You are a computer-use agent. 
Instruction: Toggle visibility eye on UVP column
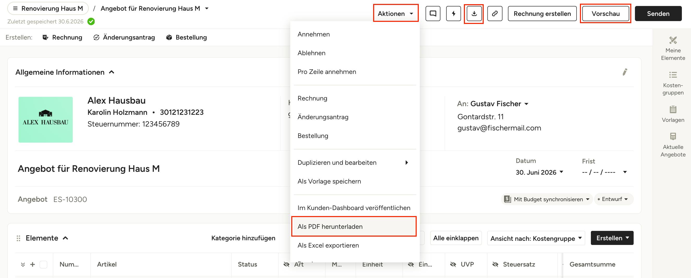pos(453,264)
